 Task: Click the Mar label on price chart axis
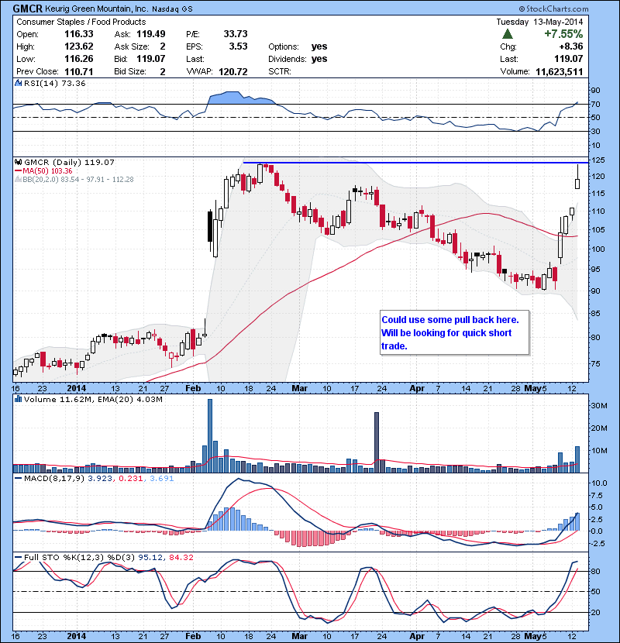coord(299,388)
